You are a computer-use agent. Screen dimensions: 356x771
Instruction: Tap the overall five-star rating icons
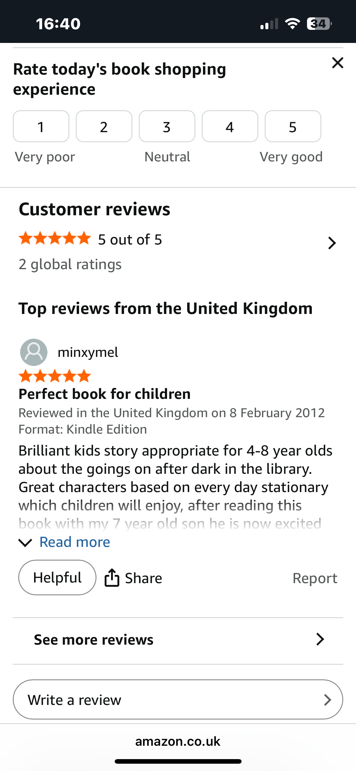pos(55,238)
